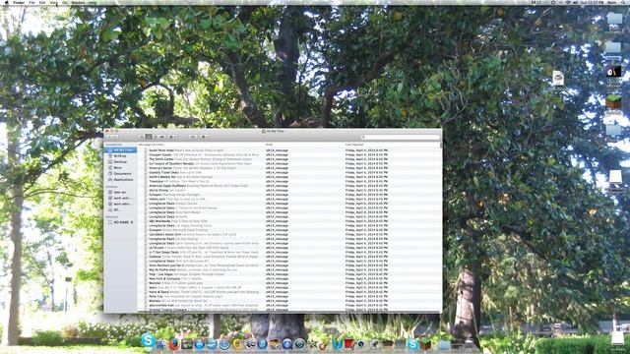Select the Carrabba's Italian Grill message
The image size is (630, 354).
[289, 234]
